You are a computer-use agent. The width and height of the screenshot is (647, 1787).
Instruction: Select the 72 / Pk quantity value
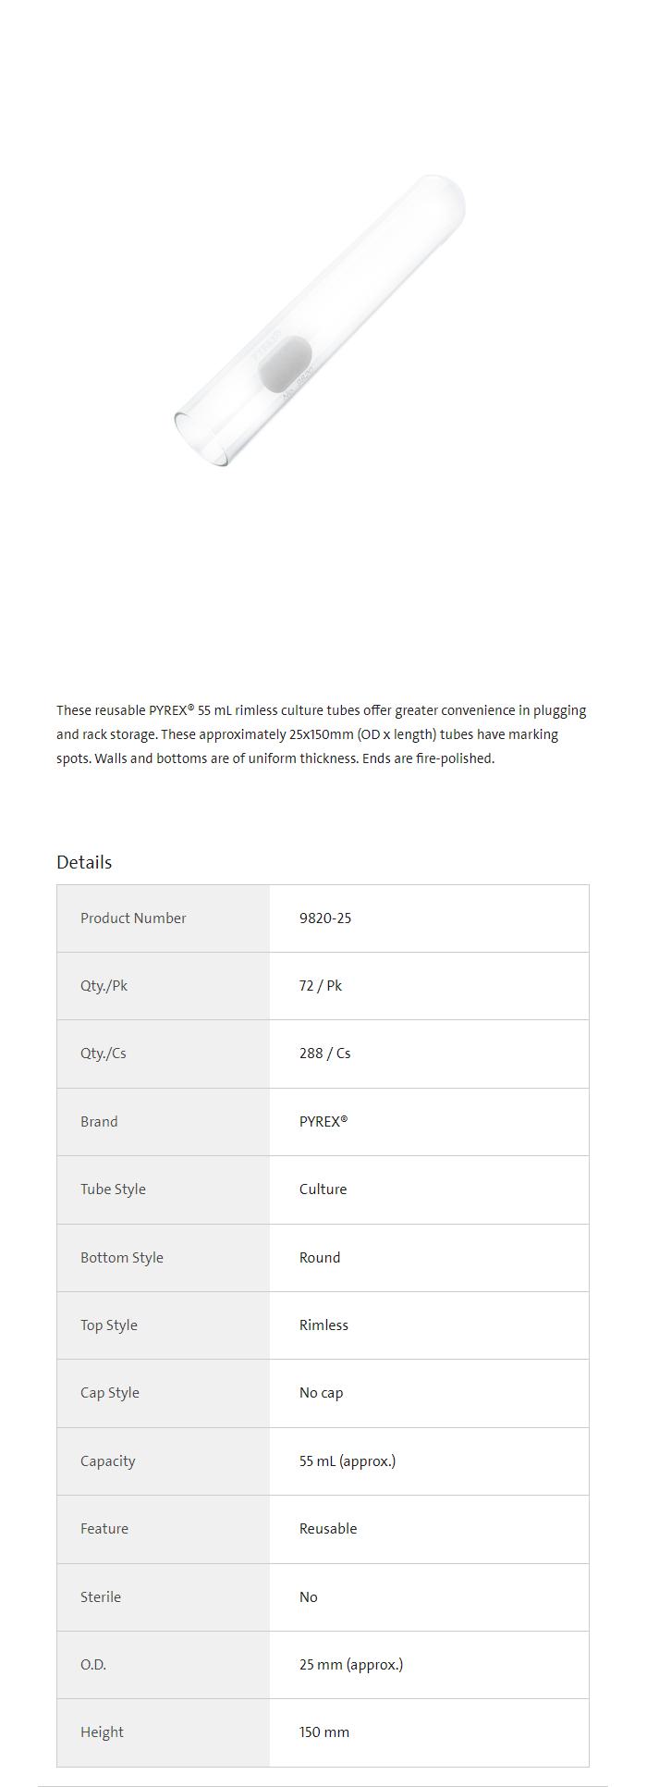pyautogui.click(x=321, y=986)
